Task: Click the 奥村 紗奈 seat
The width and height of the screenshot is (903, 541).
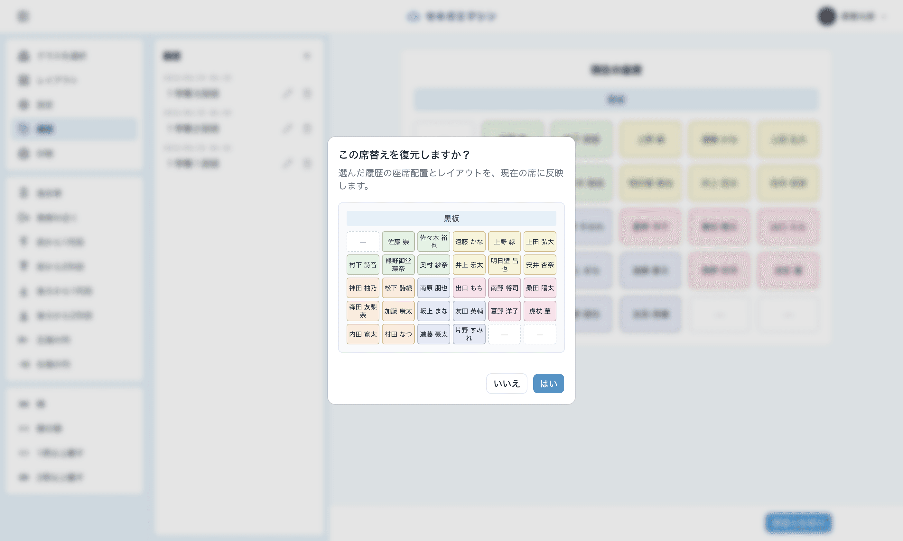Action: (x=433, y=265)
